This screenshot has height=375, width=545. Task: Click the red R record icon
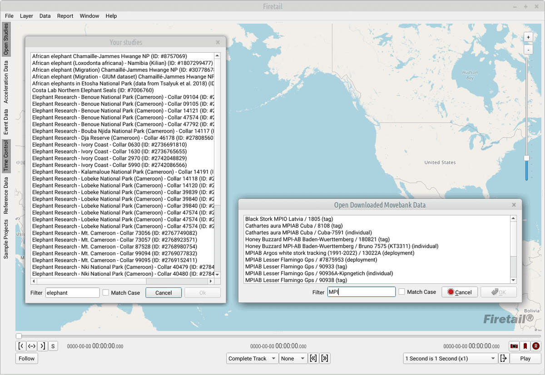coord(536,346)
